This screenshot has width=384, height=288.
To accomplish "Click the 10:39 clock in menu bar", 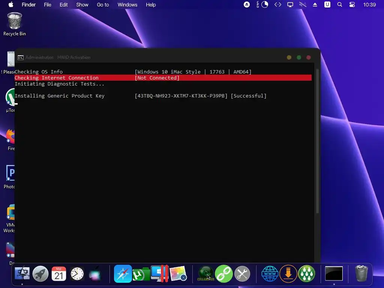I will (369, 4).
